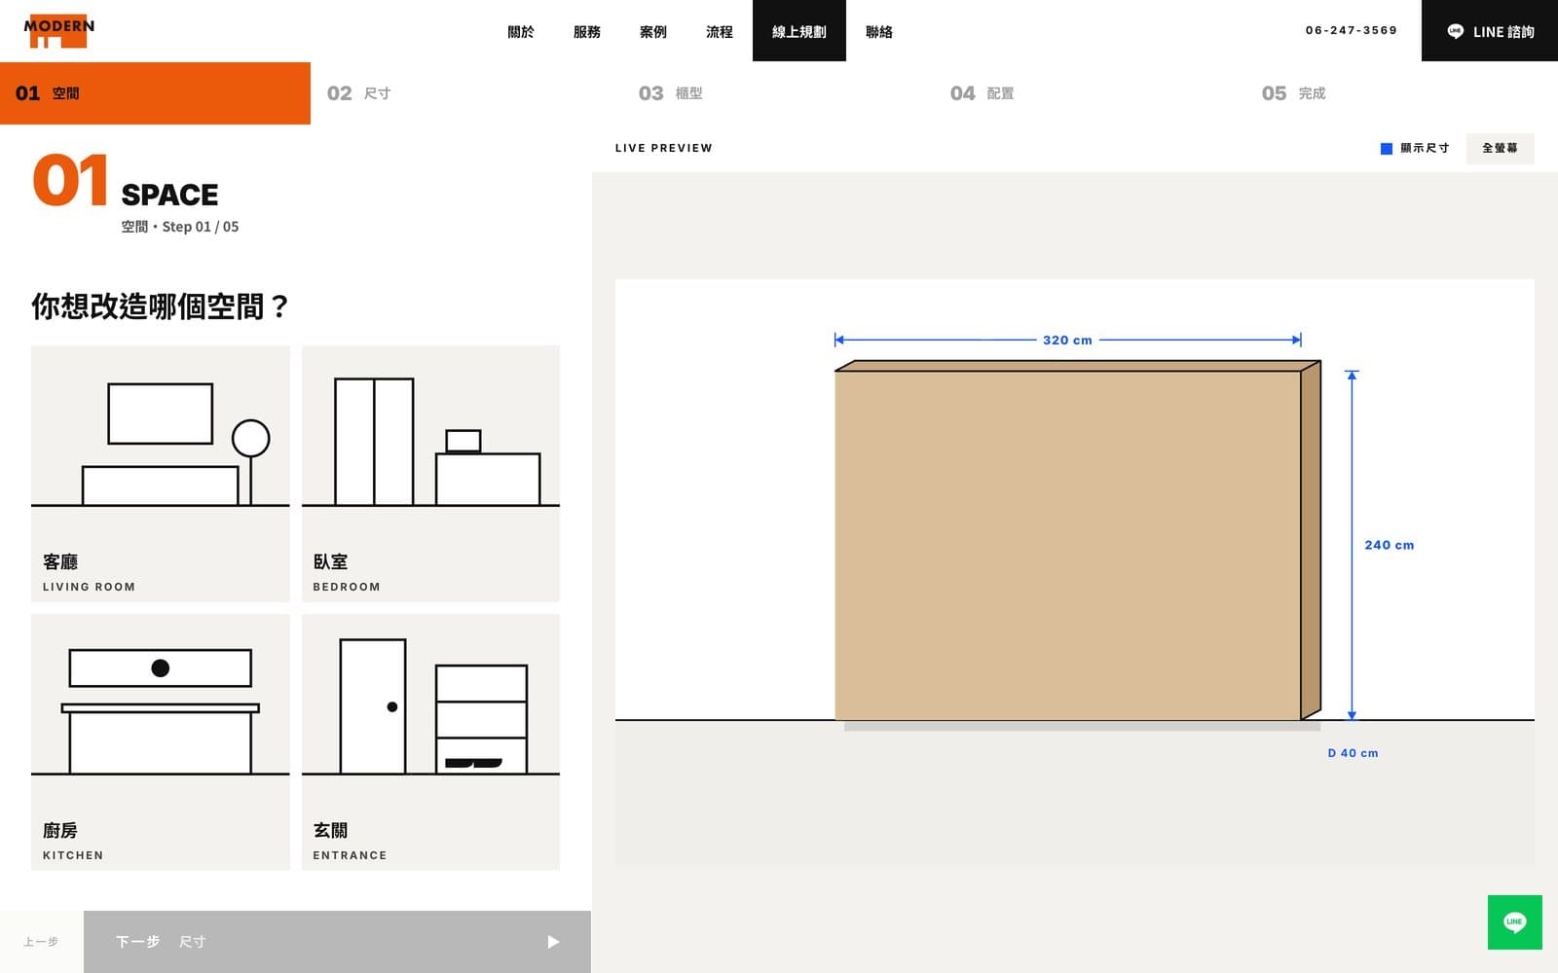Image resolution: width=1558 pixels, height=973 pixels.
Task: Click the 空間・Step 01 / 05 subtitle
Action: 180,227
